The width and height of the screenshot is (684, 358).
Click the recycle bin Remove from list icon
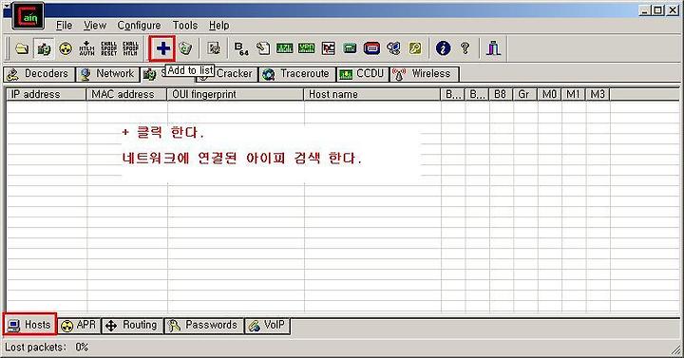tap(185, 48)
